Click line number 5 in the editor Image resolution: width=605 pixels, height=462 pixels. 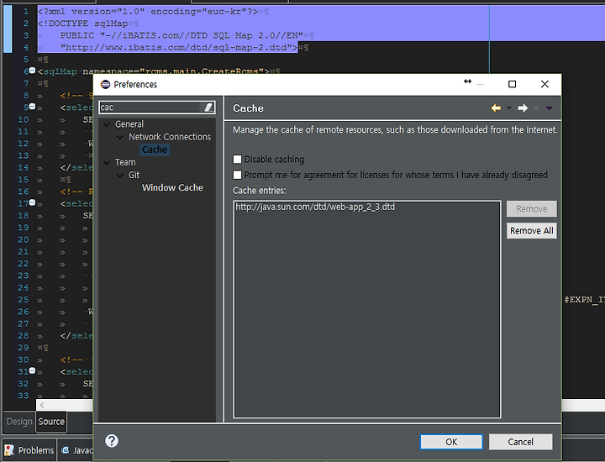[x=26, y=60]
